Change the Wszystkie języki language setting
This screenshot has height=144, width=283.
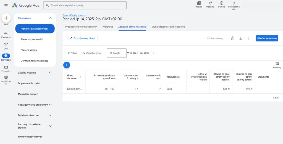[92, 53]
